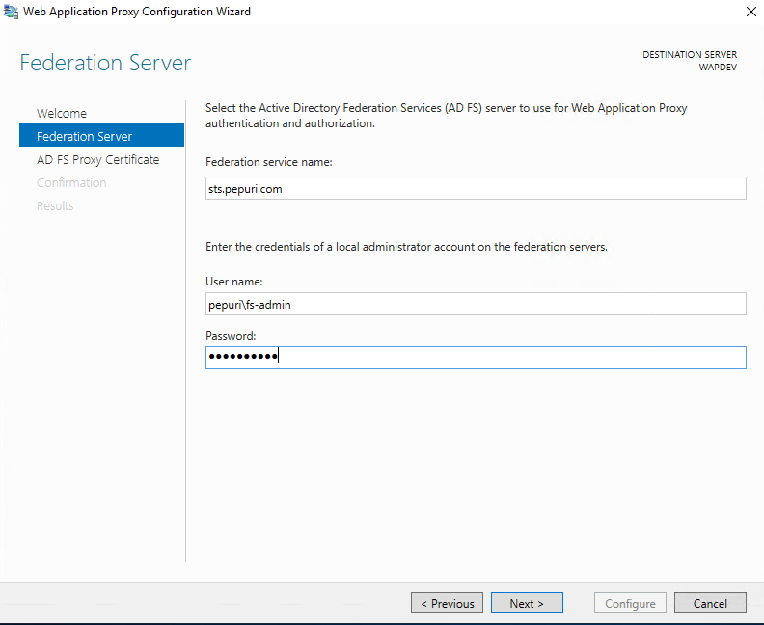Click the Federation service name field
The height and width of the screenshot is (625, 764).
[476, 188]
